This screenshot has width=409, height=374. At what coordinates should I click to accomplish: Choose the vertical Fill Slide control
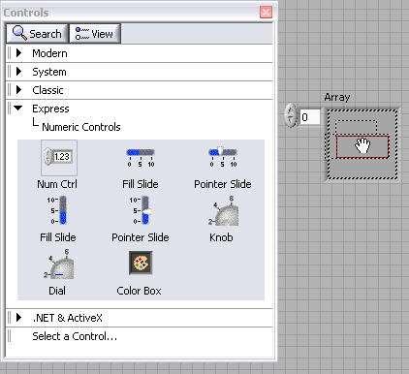(58, 210)
